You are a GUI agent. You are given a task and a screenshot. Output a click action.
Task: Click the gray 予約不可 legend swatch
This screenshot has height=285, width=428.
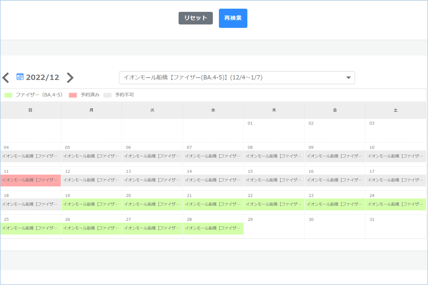pyautogui.click(x=107, y=95)
